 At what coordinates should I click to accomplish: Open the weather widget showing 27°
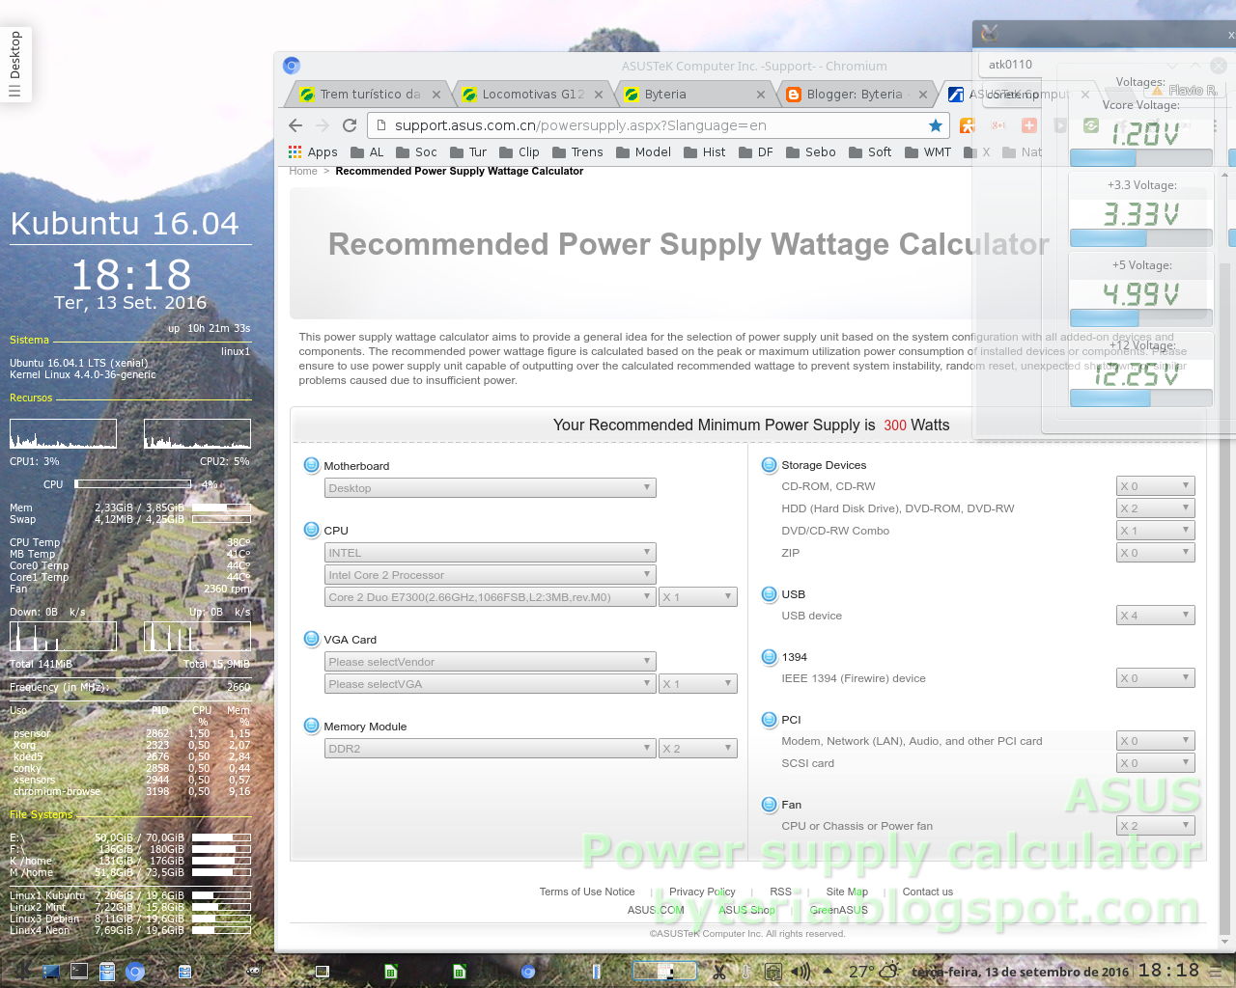tap(874, 972)
